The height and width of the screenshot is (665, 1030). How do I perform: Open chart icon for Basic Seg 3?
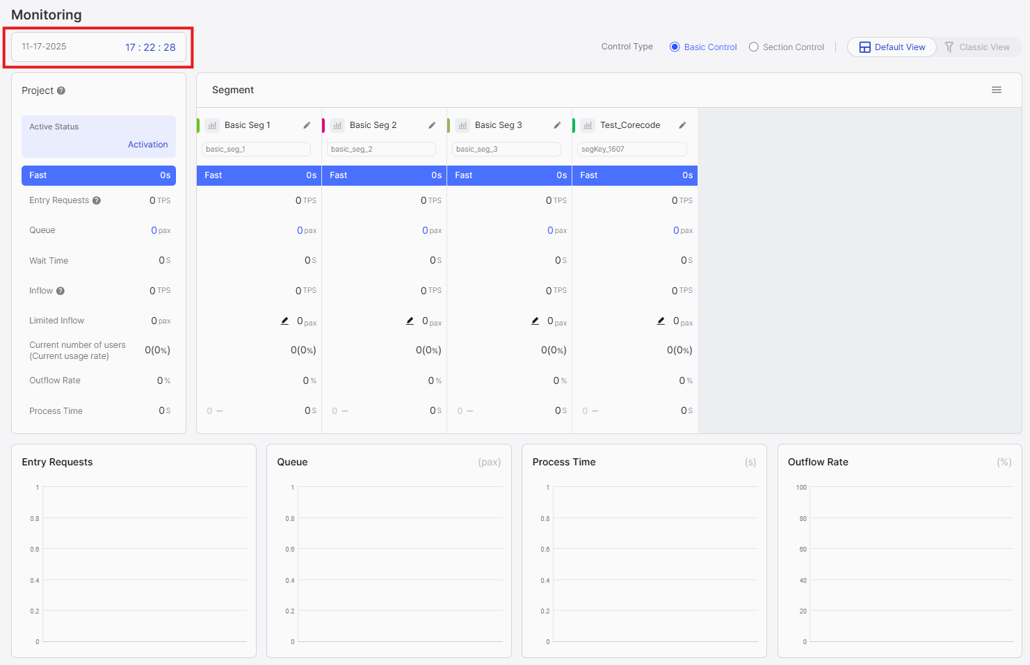click(x=462, y=125)
